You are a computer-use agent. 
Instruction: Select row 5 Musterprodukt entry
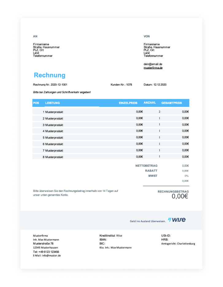(x=54, y=138)
